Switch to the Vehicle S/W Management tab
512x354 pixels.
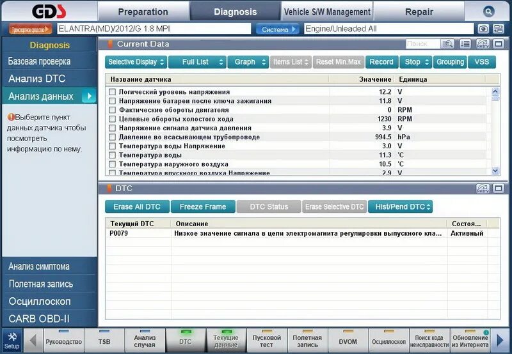tap(327, 12)
